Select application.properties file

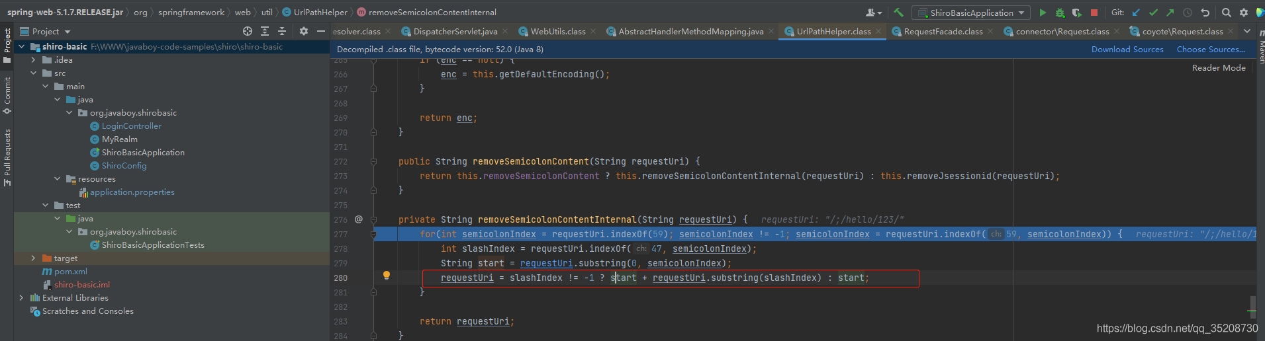coord(132,192)
